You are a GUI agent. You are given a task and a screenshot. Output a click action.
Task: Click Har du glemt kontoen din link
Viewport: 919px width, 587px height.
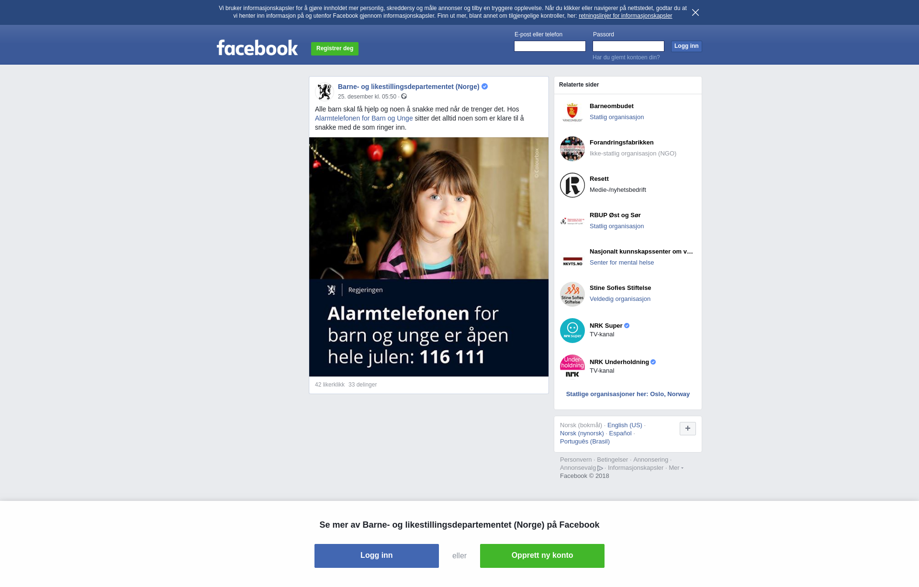626,57
